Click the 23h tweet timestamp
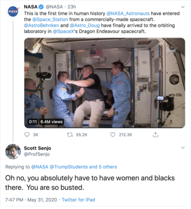The height and width of the screenshot is (209, 191). coord(72,7)
